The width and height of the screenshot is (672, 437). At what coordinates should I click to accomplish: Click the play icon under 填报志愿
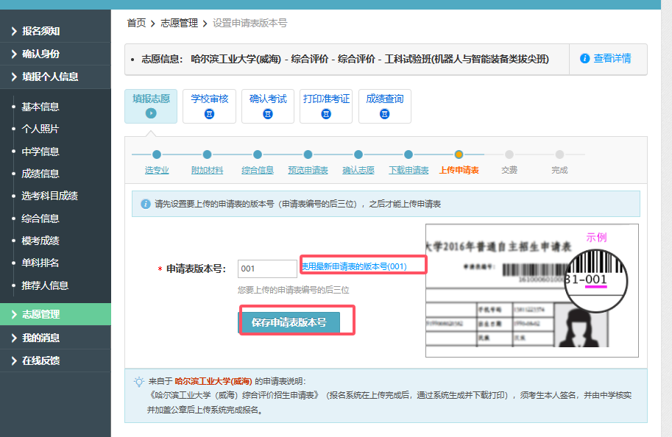coord(151,113)
